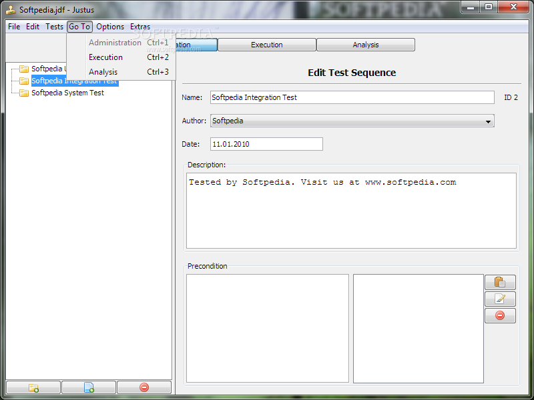This screenshot has width=534, height=400.
Task: Click the Date field showing 11.01.2010
Action: click(x=266, y=144)
